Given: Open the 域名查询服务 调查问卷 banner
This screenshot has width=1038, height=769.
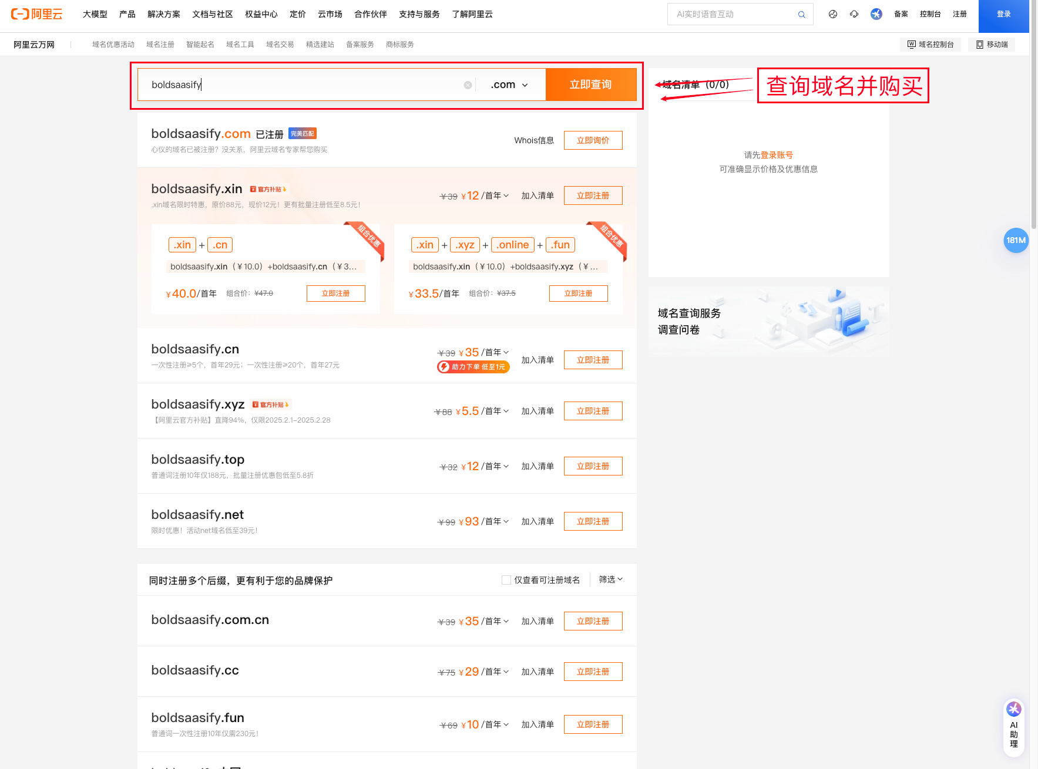Looking at the screenshot, I should click(x=769, y=322).
